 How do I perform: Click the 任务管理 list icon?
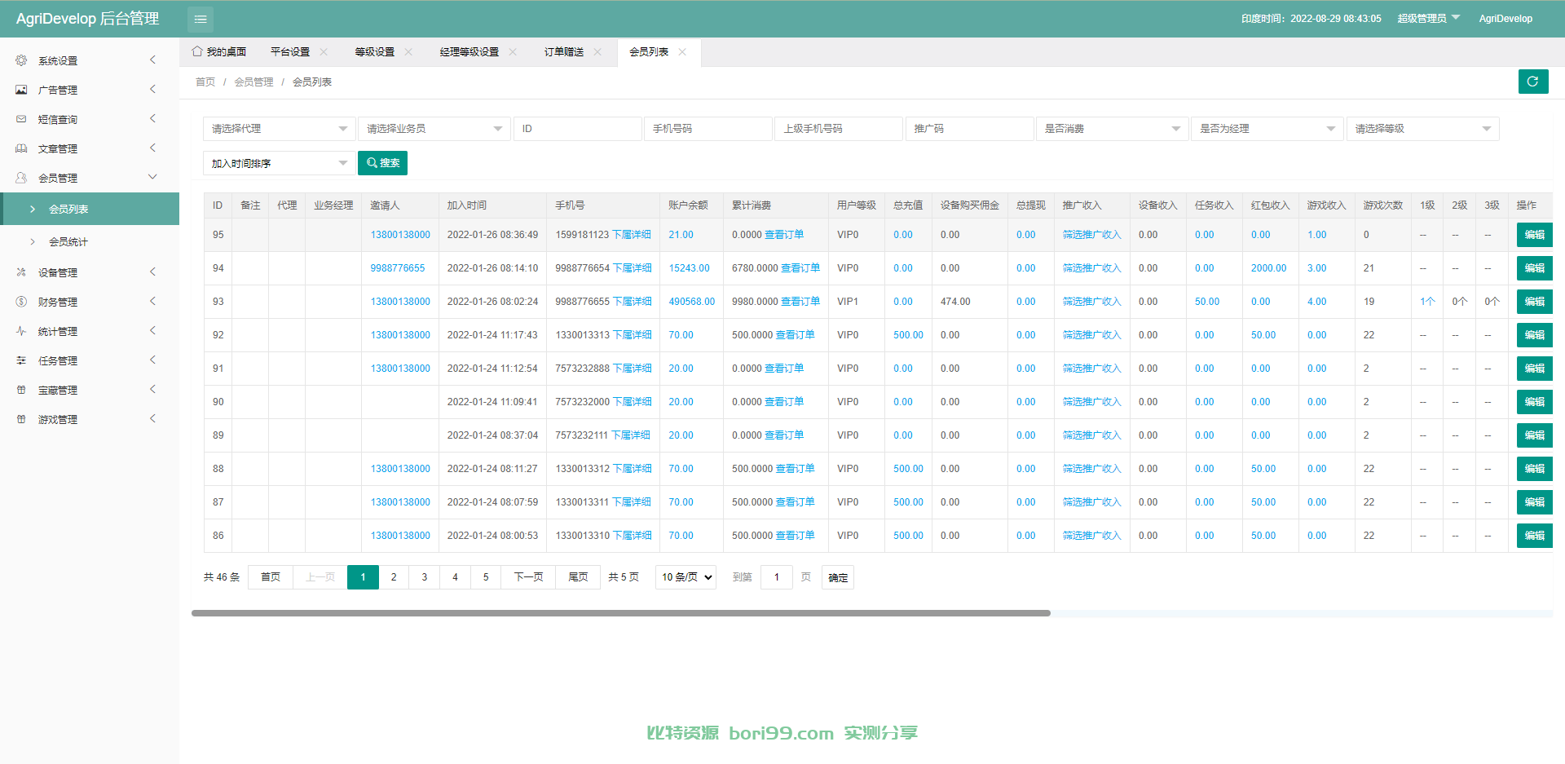[21, 360]
